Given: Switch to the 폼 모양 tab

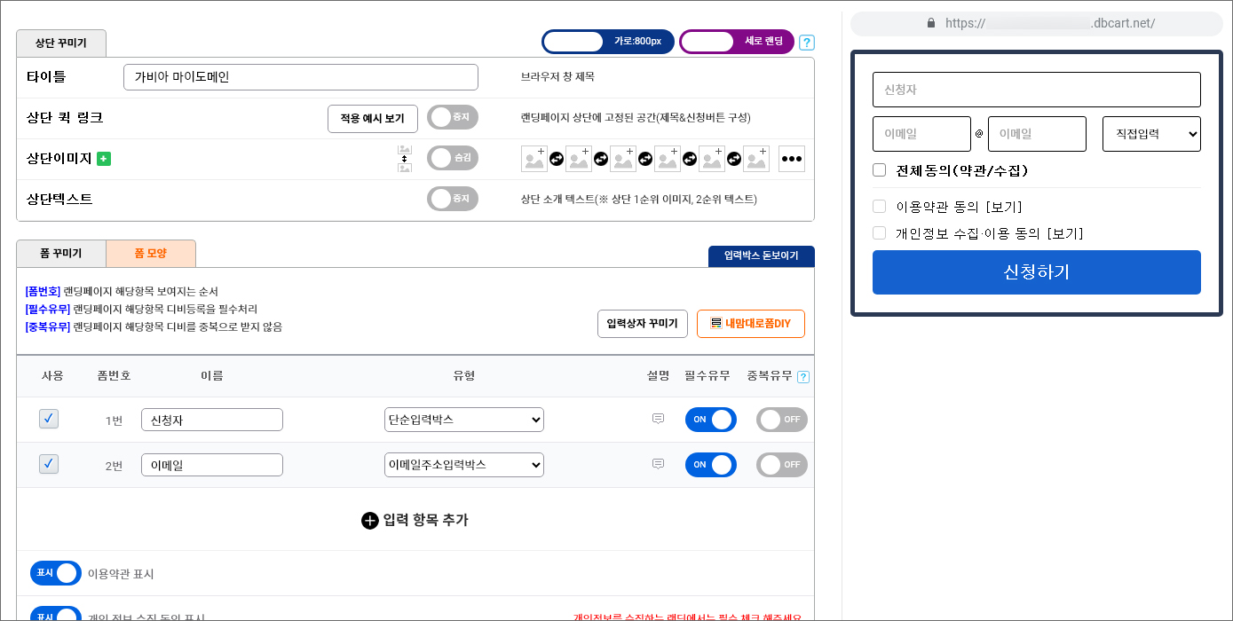Looking at the screenshot, I should click(151, 254).
